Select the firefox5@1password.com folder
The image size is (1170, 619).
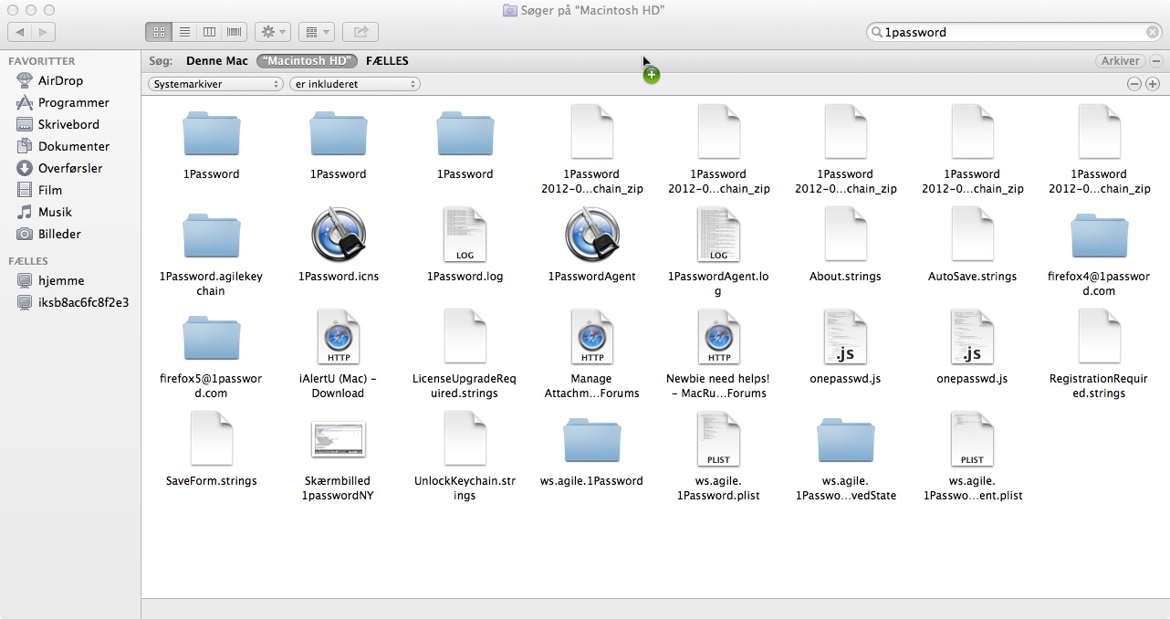click(x=212, y=339)
